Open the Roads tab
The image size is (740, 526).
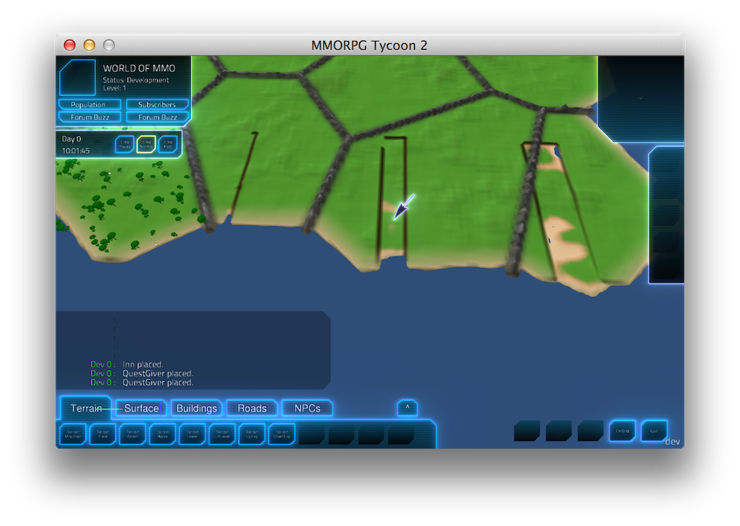tap(252, 408)
